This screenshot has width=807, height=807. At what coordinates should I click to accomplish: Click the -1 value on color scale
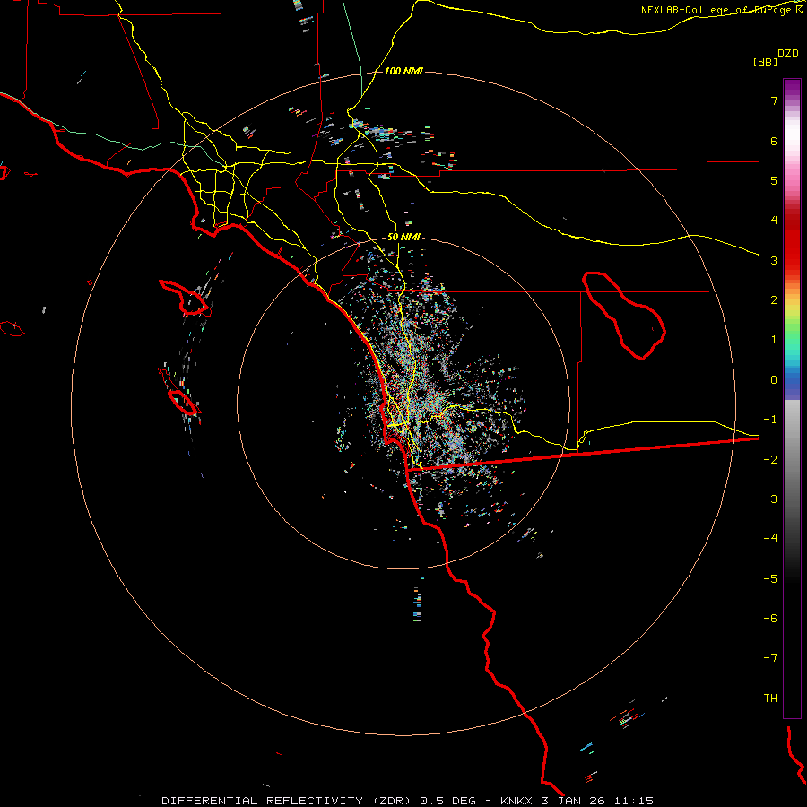(770, 420)
